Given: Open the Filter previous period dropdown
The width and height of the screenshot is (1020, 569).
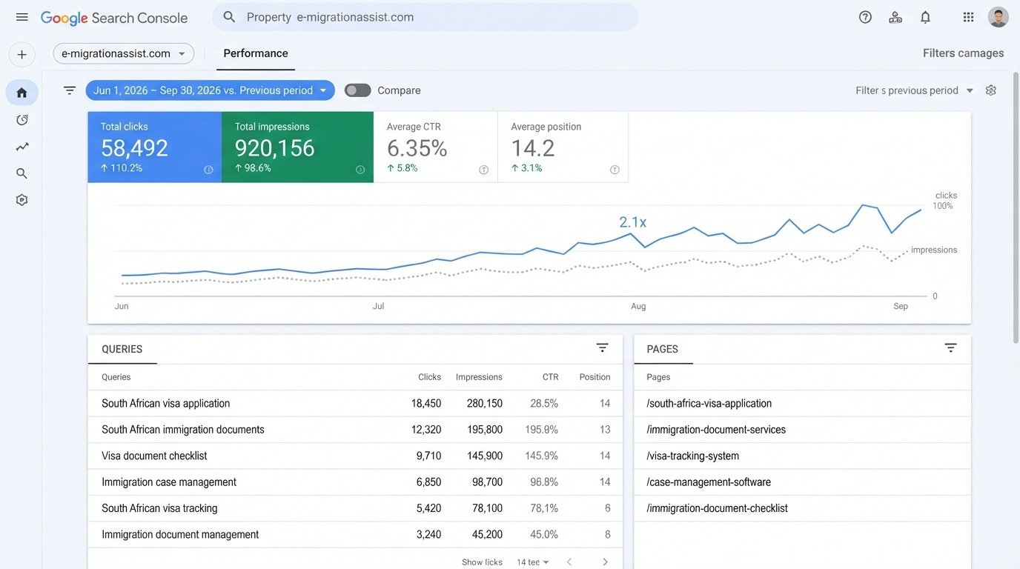Looking at the screenshot, I should 915,90.
